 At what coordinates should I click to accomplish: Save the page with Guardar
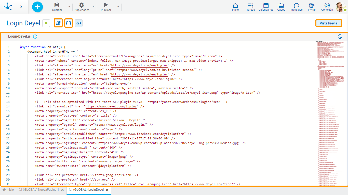point(57,7)
